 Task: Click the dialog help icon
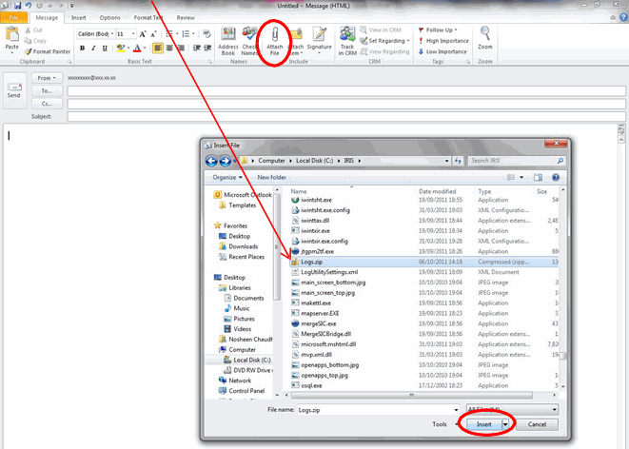pos(556,177)
